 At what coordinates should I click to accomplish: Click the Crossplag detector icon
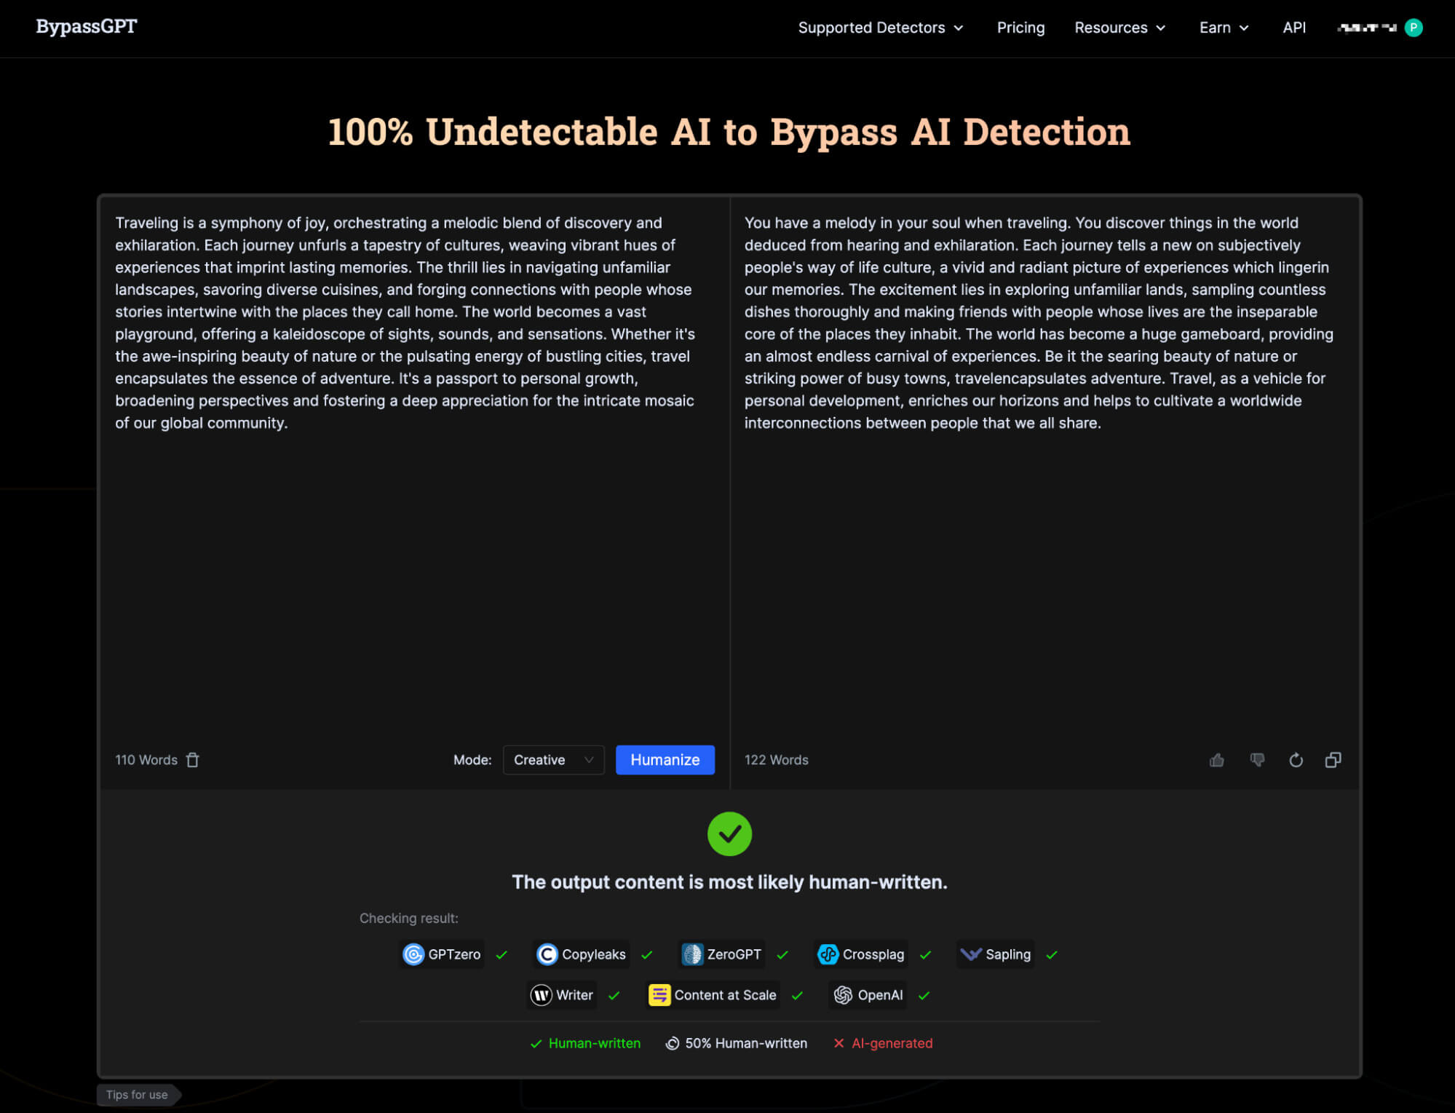coord(828,954)
